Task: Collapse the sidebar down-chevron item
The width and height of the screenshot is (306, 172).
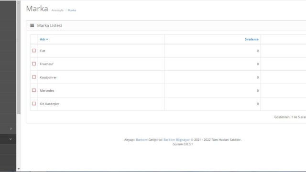Action: 11,139
